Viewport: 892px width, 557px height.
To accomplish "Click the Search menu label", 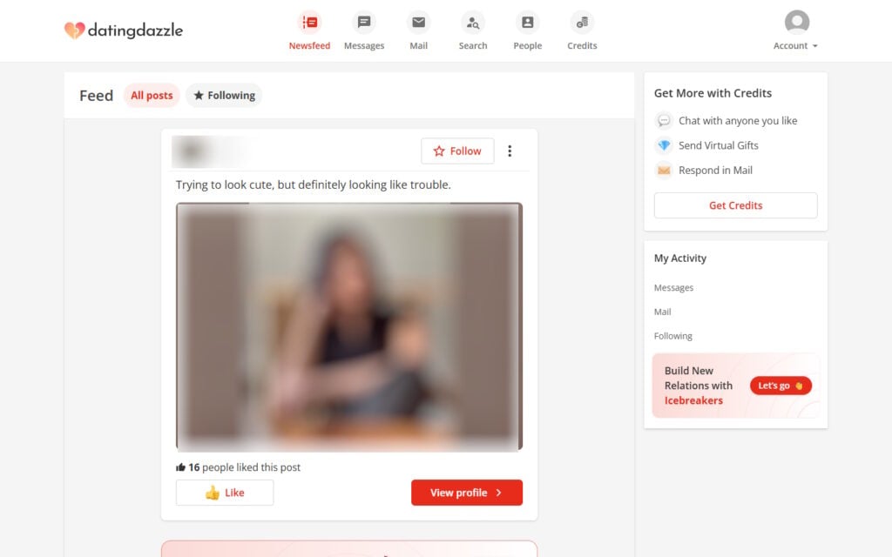I will click(473, 45).
